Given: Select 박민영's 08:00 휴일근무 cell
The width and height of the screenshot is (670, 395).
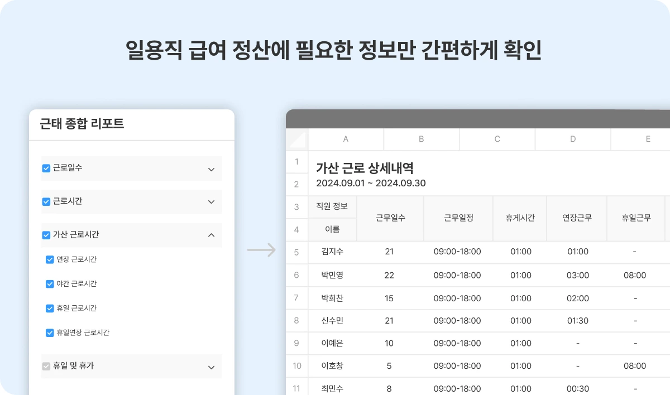Looking at the screenshot, I should click(635, 275).
